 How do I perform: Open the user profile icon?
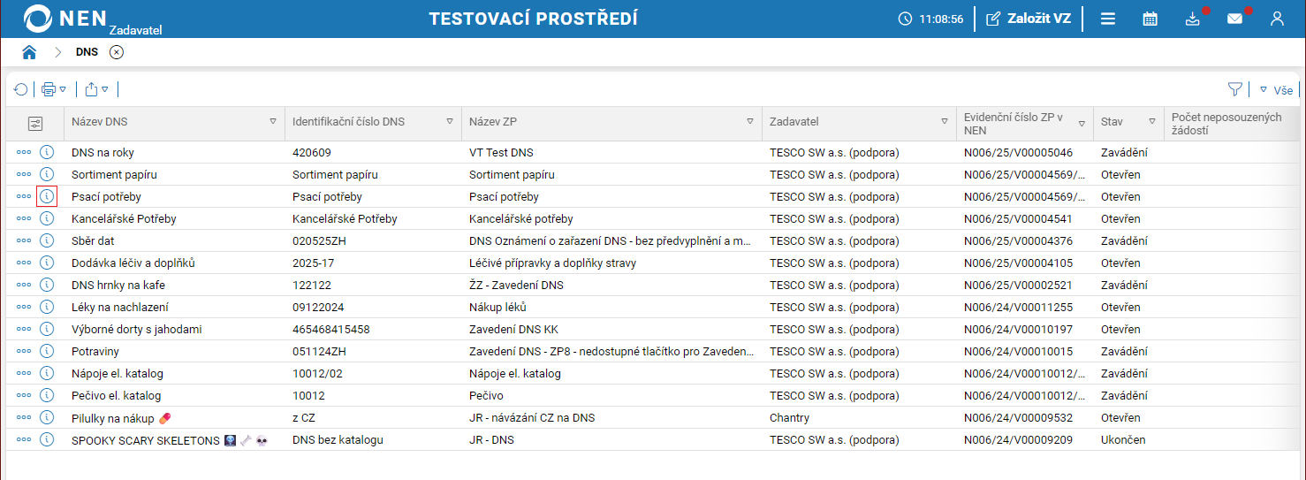1277,19
